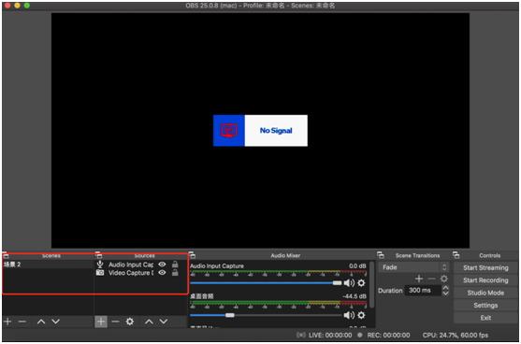This screenshot has height=344, width=521.
Task: Open the Fade transition dropdown
Action: tap(413, 267)
